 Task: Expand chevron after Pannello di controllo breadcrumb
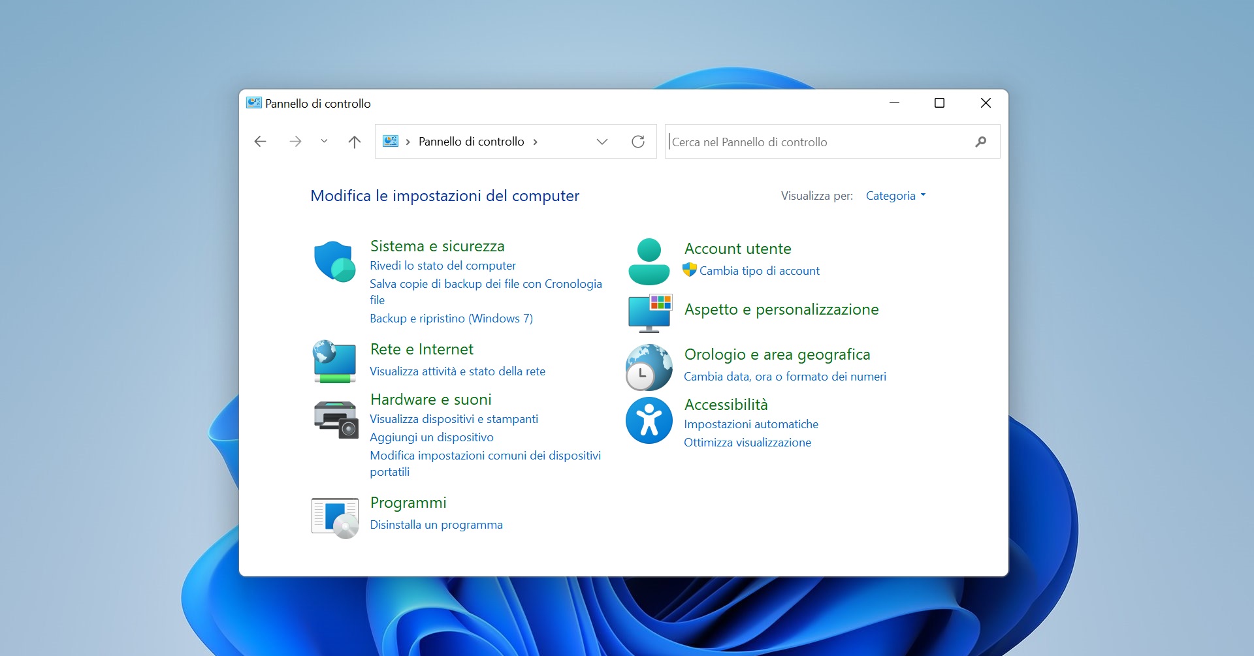[536, 142]
